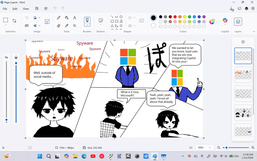Select the oval shape
The height and width of the screenshot is (161, 257).
121,17
